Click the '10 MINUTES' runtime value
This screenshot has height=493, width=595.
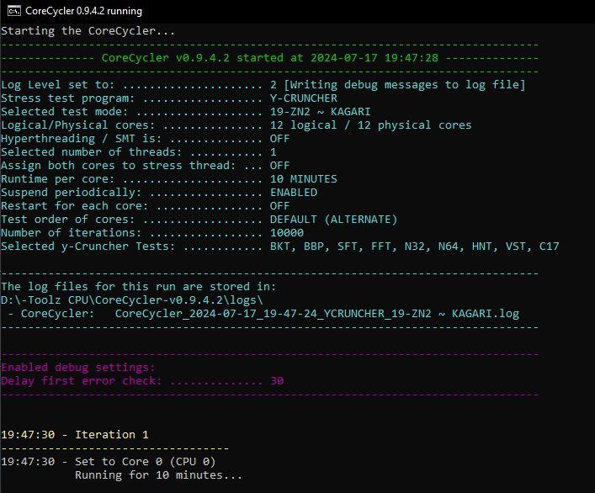304,179
